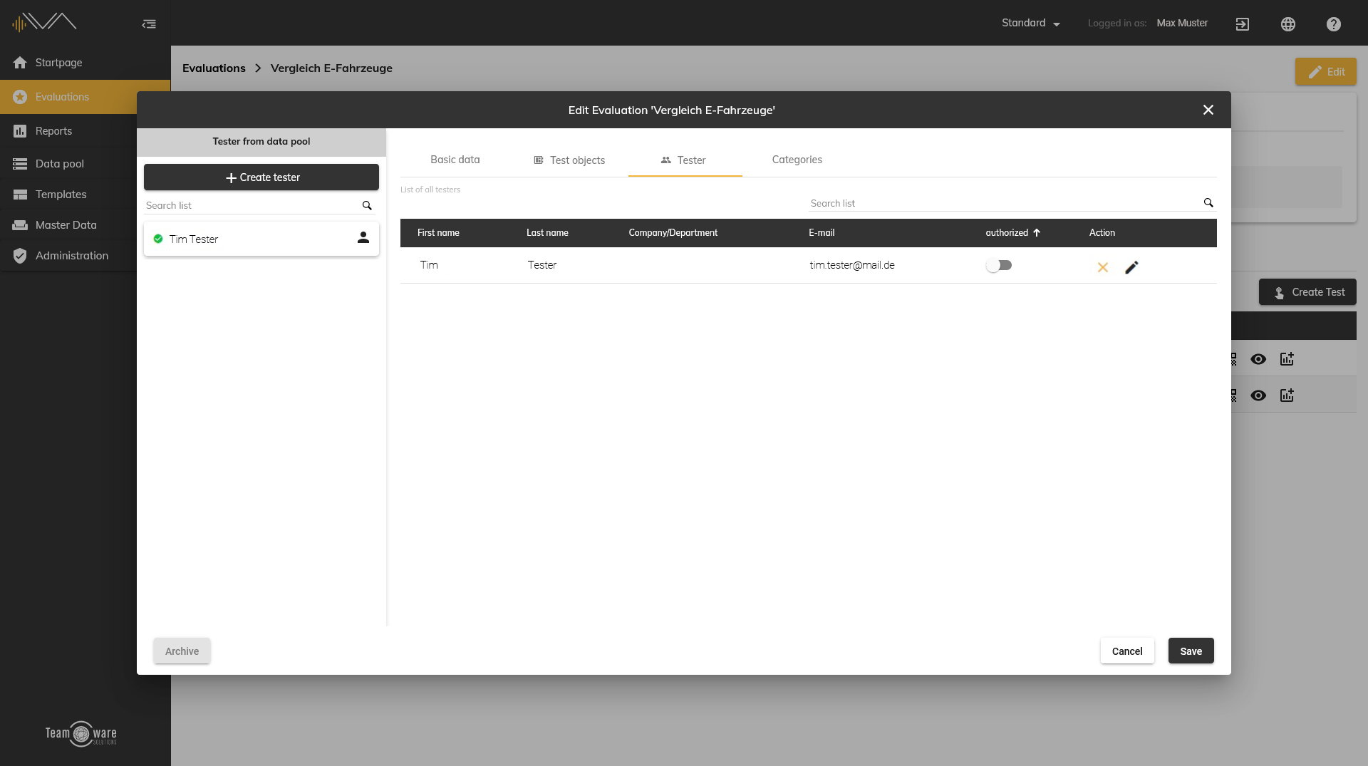Sort by the E-mail column
The width and height of the screenshot is (1368, 766).
pos(822,233)
